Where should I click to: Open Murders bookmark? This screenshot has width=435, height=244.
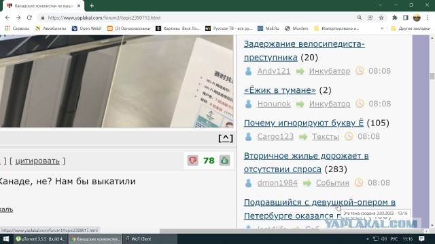point(296,28)
